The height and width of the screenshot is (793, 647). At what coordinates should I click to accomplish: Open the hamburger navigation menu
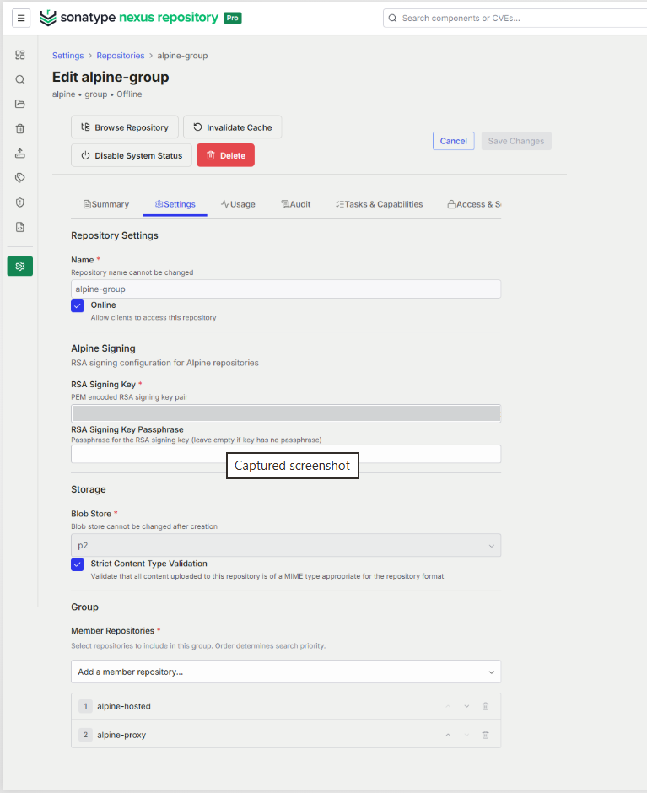[21, 19]
